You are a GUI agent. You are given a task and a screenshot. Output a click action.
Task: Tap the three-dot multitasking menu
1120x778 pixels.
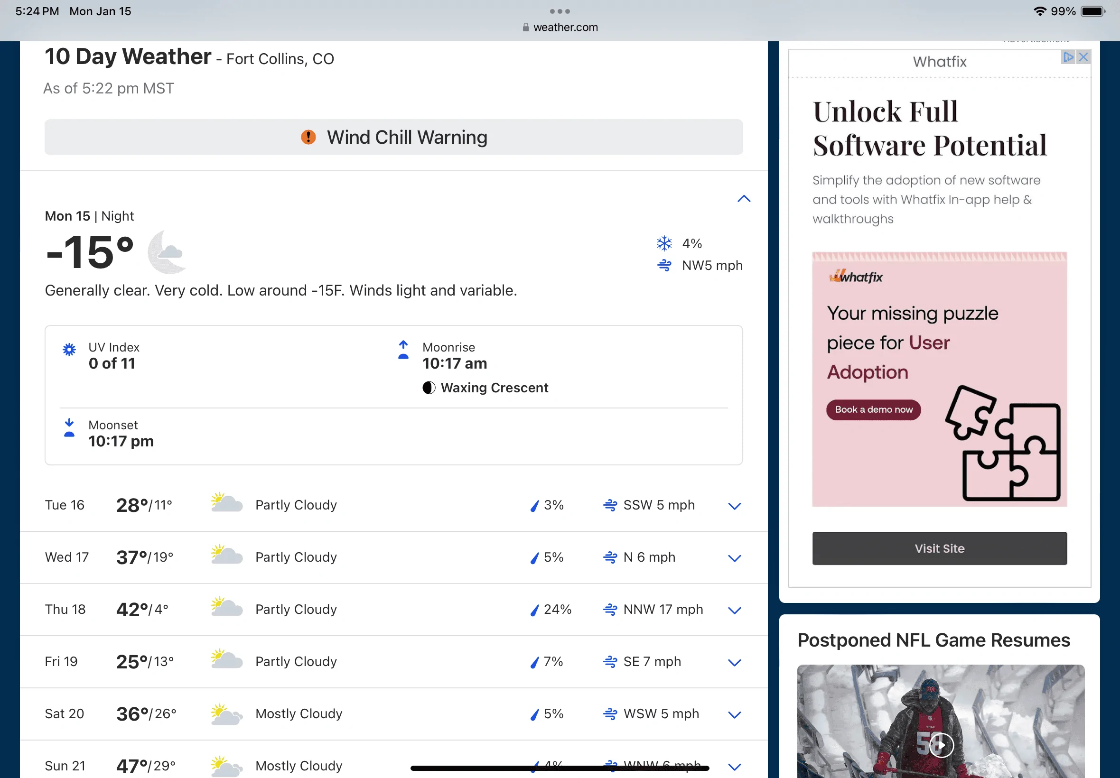click(x=560, y=11)
